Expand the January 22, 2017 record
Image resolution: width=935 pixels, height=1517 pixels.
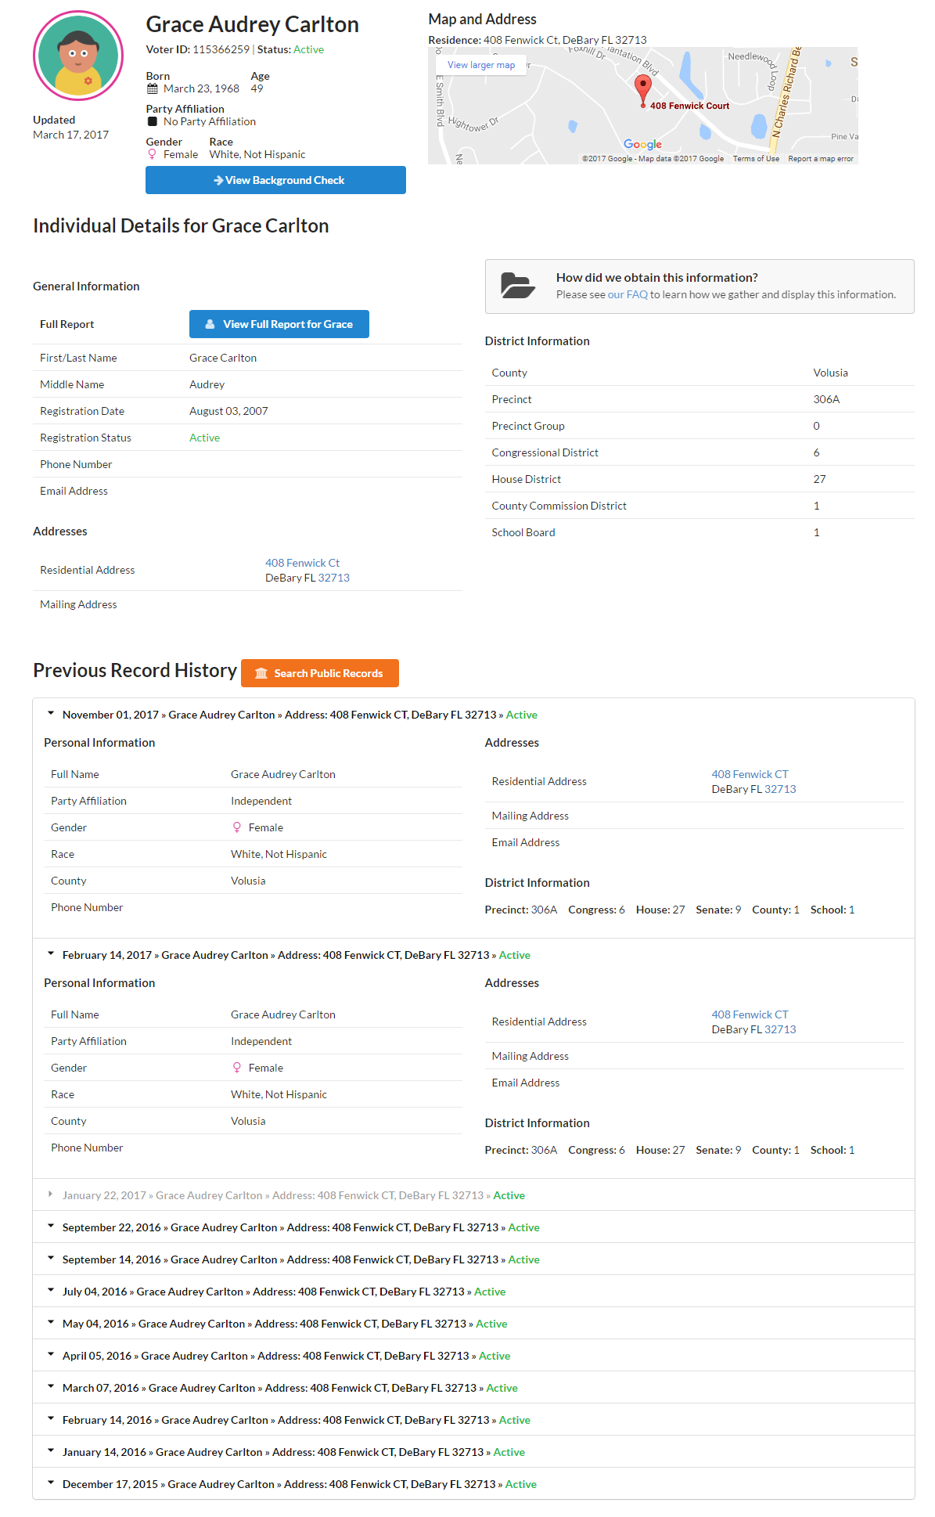coord(473,1195)
